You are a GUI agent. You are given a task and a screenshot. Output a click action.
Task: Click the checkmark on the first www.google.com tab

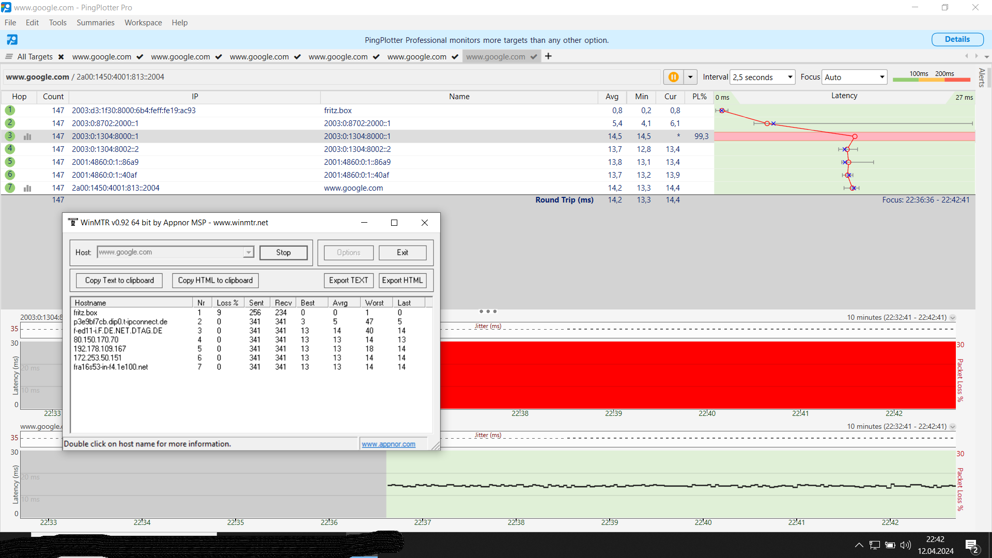[x=139, y=57]
